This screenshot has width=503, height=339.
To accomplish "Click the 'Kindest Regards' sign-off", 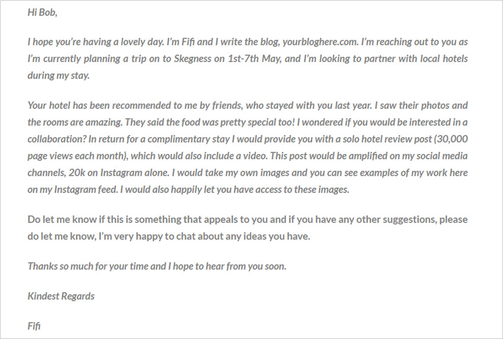I will tap(61, 296).
